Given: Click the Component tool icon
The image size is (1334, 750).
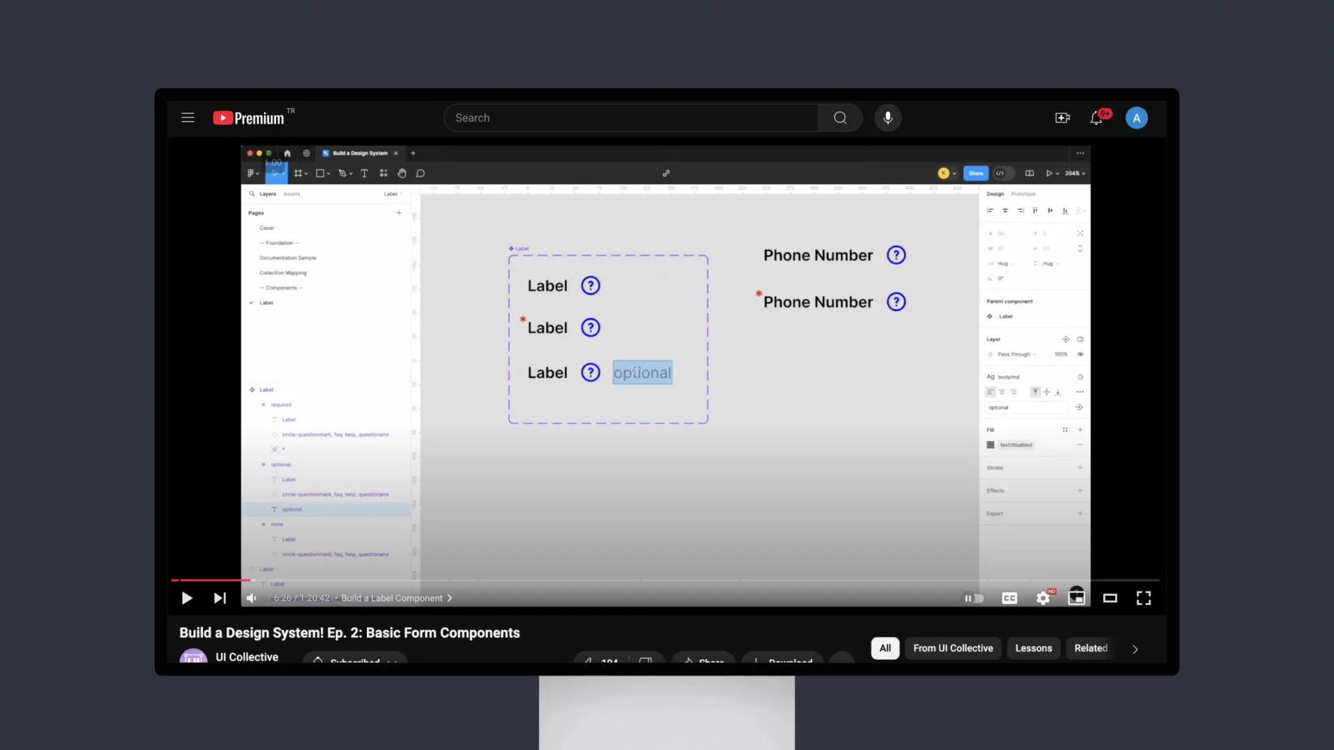Looking at the screenshot, I should [383, 173].
